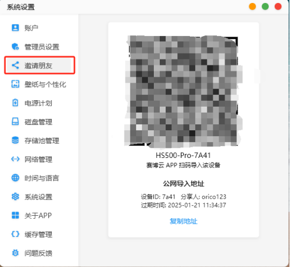Click the green window control button
Viewport: 290px width, 267px height.
tap(265, 6)
